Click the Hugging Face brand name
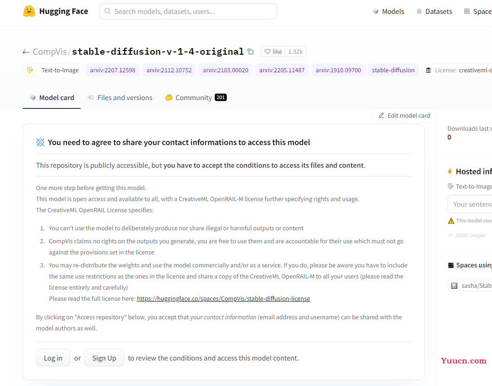 [x=64, y=11]
